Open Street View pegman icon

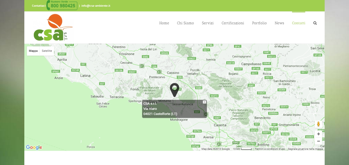click(x=318, y=124)
